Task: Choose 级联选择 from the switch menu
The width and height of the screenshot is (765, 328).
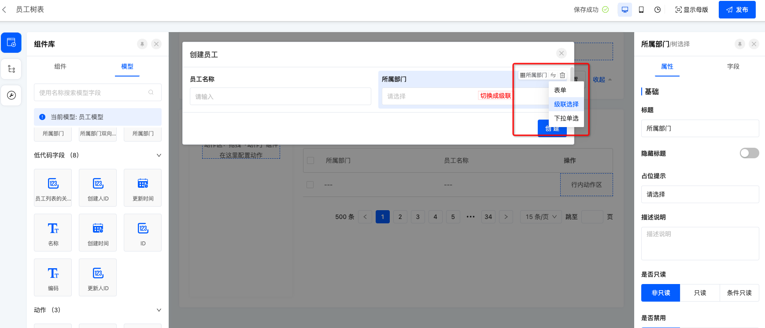Action: click(566, 104)
